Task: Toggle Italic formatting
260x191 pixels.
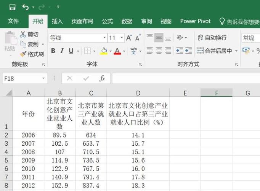Action: pos(63,51)
